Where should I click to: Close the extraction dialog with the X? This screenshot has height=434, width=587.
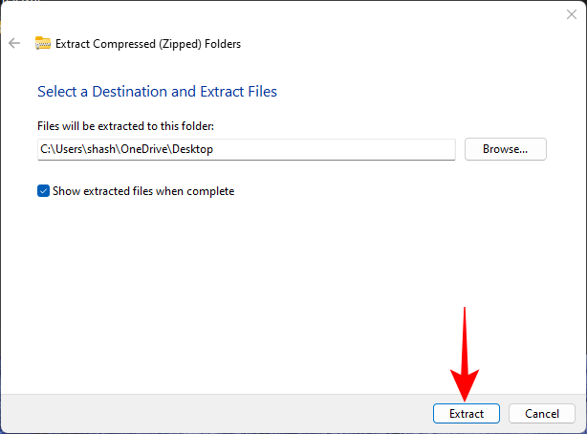coord(571,14)
